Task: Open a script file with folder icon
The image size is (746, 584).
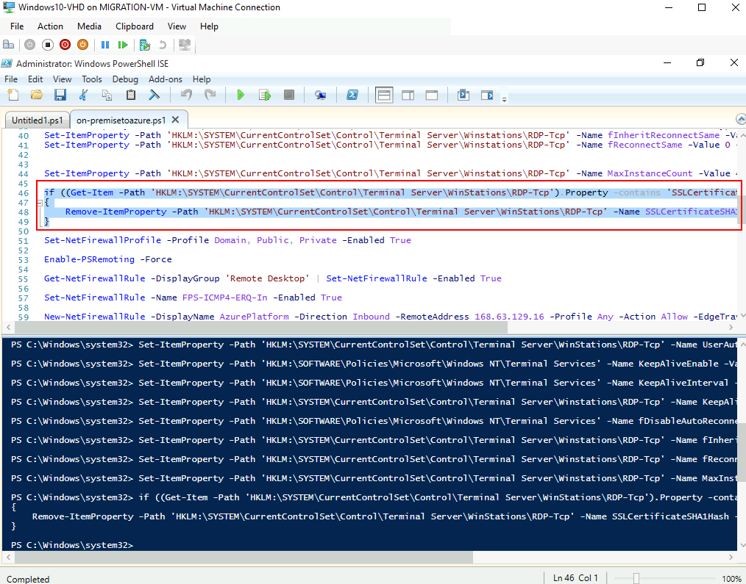Action: 37,95
